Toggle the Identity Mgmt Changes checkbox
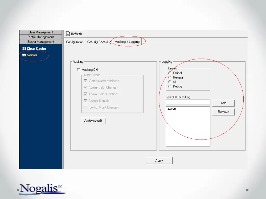The image size is (266, 199). click(85, 108)
